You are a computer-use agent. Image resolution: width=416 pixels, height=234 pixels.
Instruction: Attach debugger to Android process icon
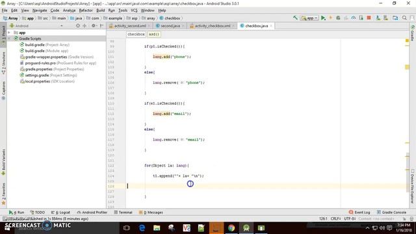point(361,18)
